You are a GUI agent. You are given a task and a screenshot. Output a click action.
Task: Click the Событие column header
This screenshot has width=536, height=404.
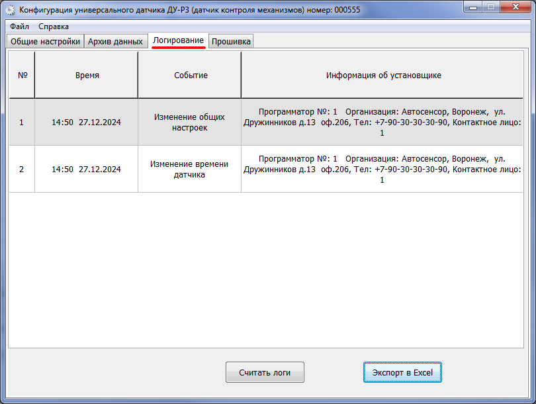pos(190,76)
